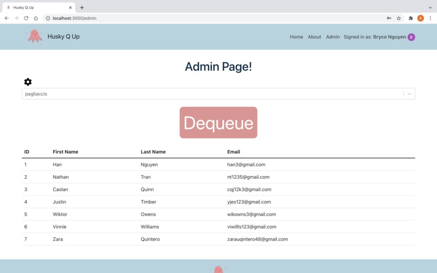Select last name Nguyen in row 1
Viewport: 437px width, 273px height.
149,165
